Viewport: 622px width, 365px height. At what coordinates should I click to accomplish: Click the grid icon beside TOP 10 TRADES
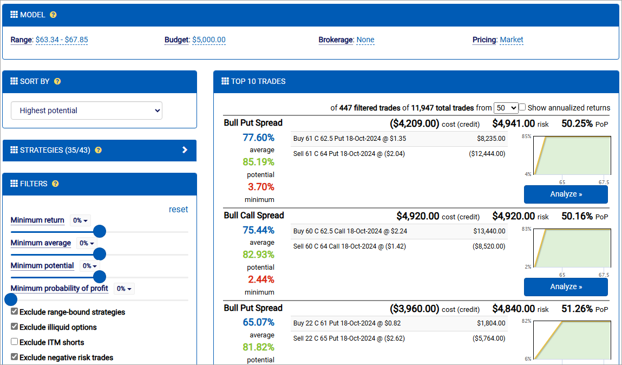pyautogui.click(x=225, y=81)
